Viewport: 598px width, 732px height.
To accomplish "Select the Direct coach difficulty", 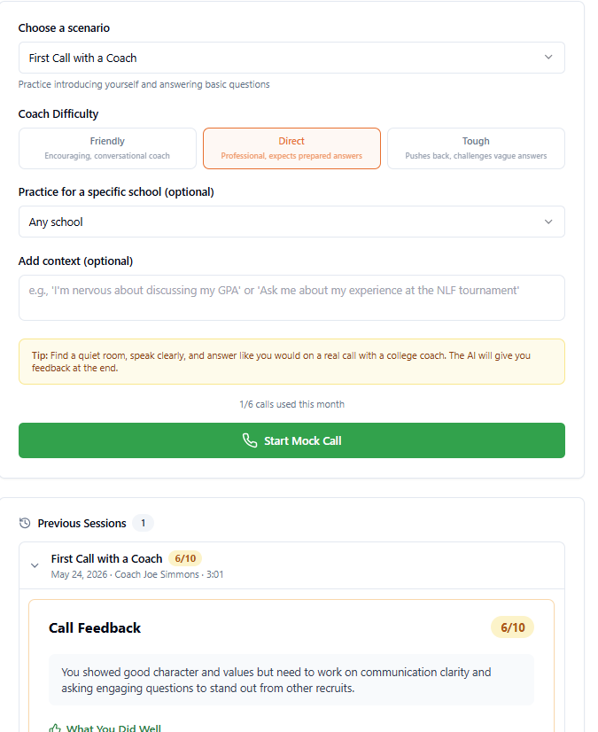I will (x=291, y=149).
